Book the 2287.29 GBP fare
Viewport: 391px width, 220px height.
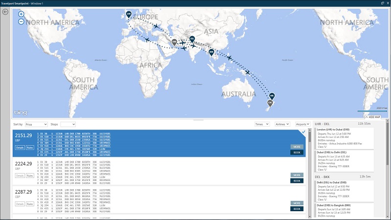click(297, 209)
